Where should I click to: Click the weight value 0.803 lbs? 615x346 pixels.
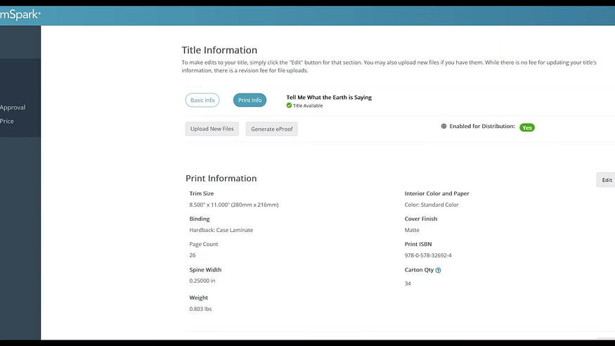point(200,309)
